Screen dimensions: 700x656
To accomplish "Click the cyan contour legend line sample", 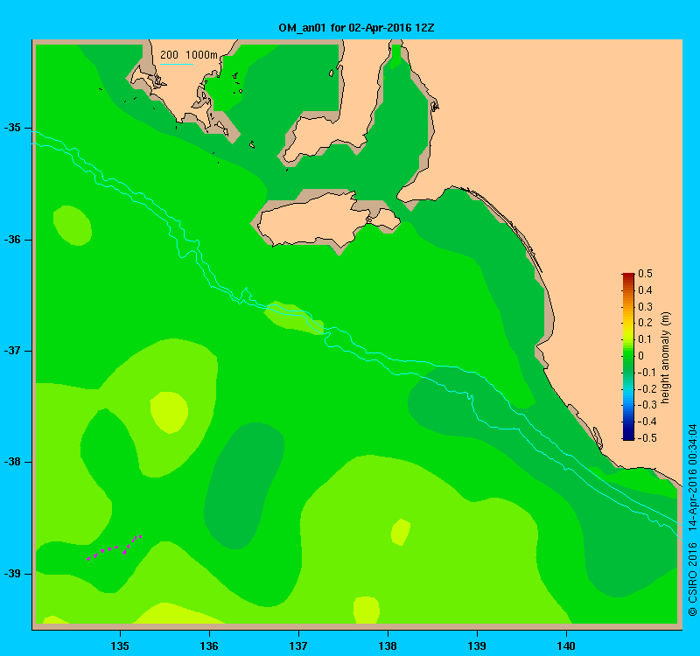I will (177, 64).
